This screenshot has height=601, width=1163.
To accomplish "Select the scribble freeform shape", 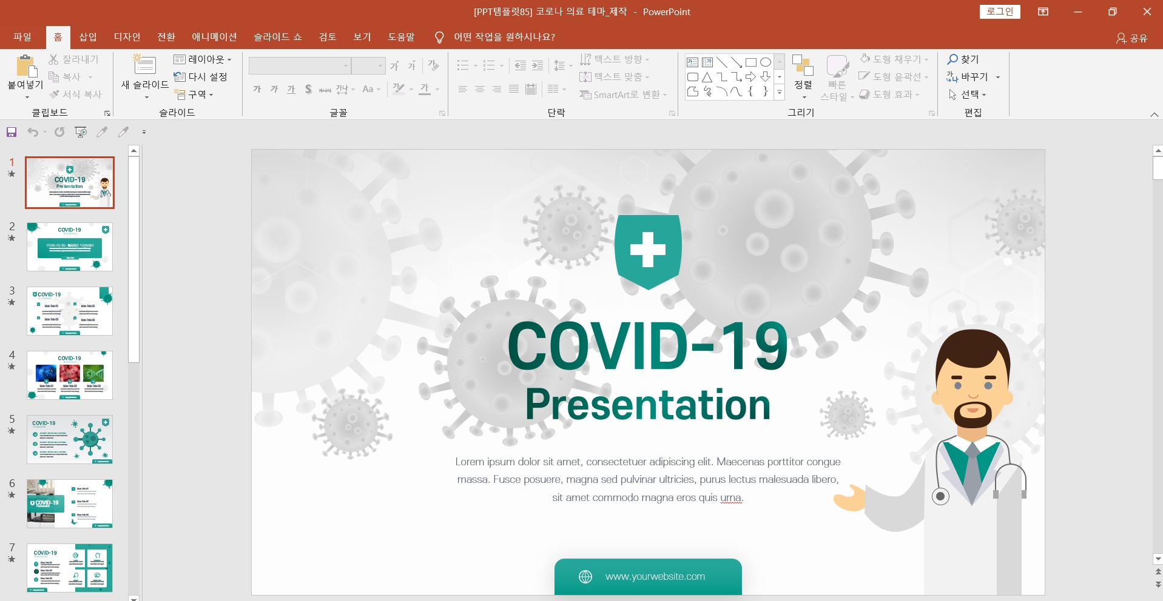I will pos(707,91).
